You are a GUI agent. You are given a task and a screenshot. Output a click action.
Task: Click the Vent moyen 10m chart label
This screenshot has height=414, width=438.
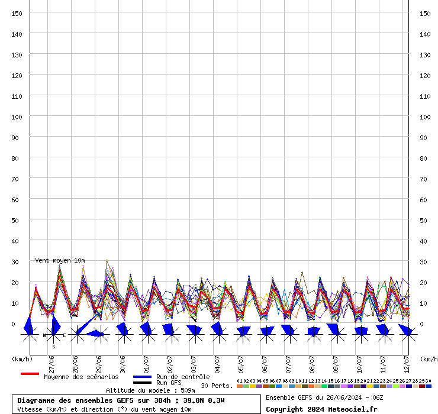point(60,260)
